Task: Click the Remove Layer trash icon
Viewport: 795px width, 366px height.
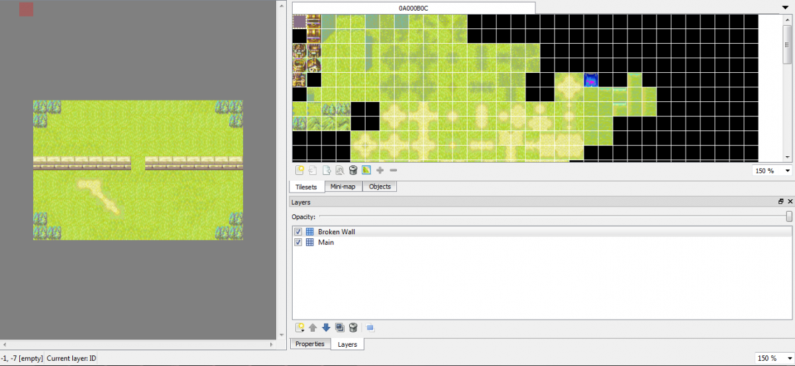Action: point(353,328)
